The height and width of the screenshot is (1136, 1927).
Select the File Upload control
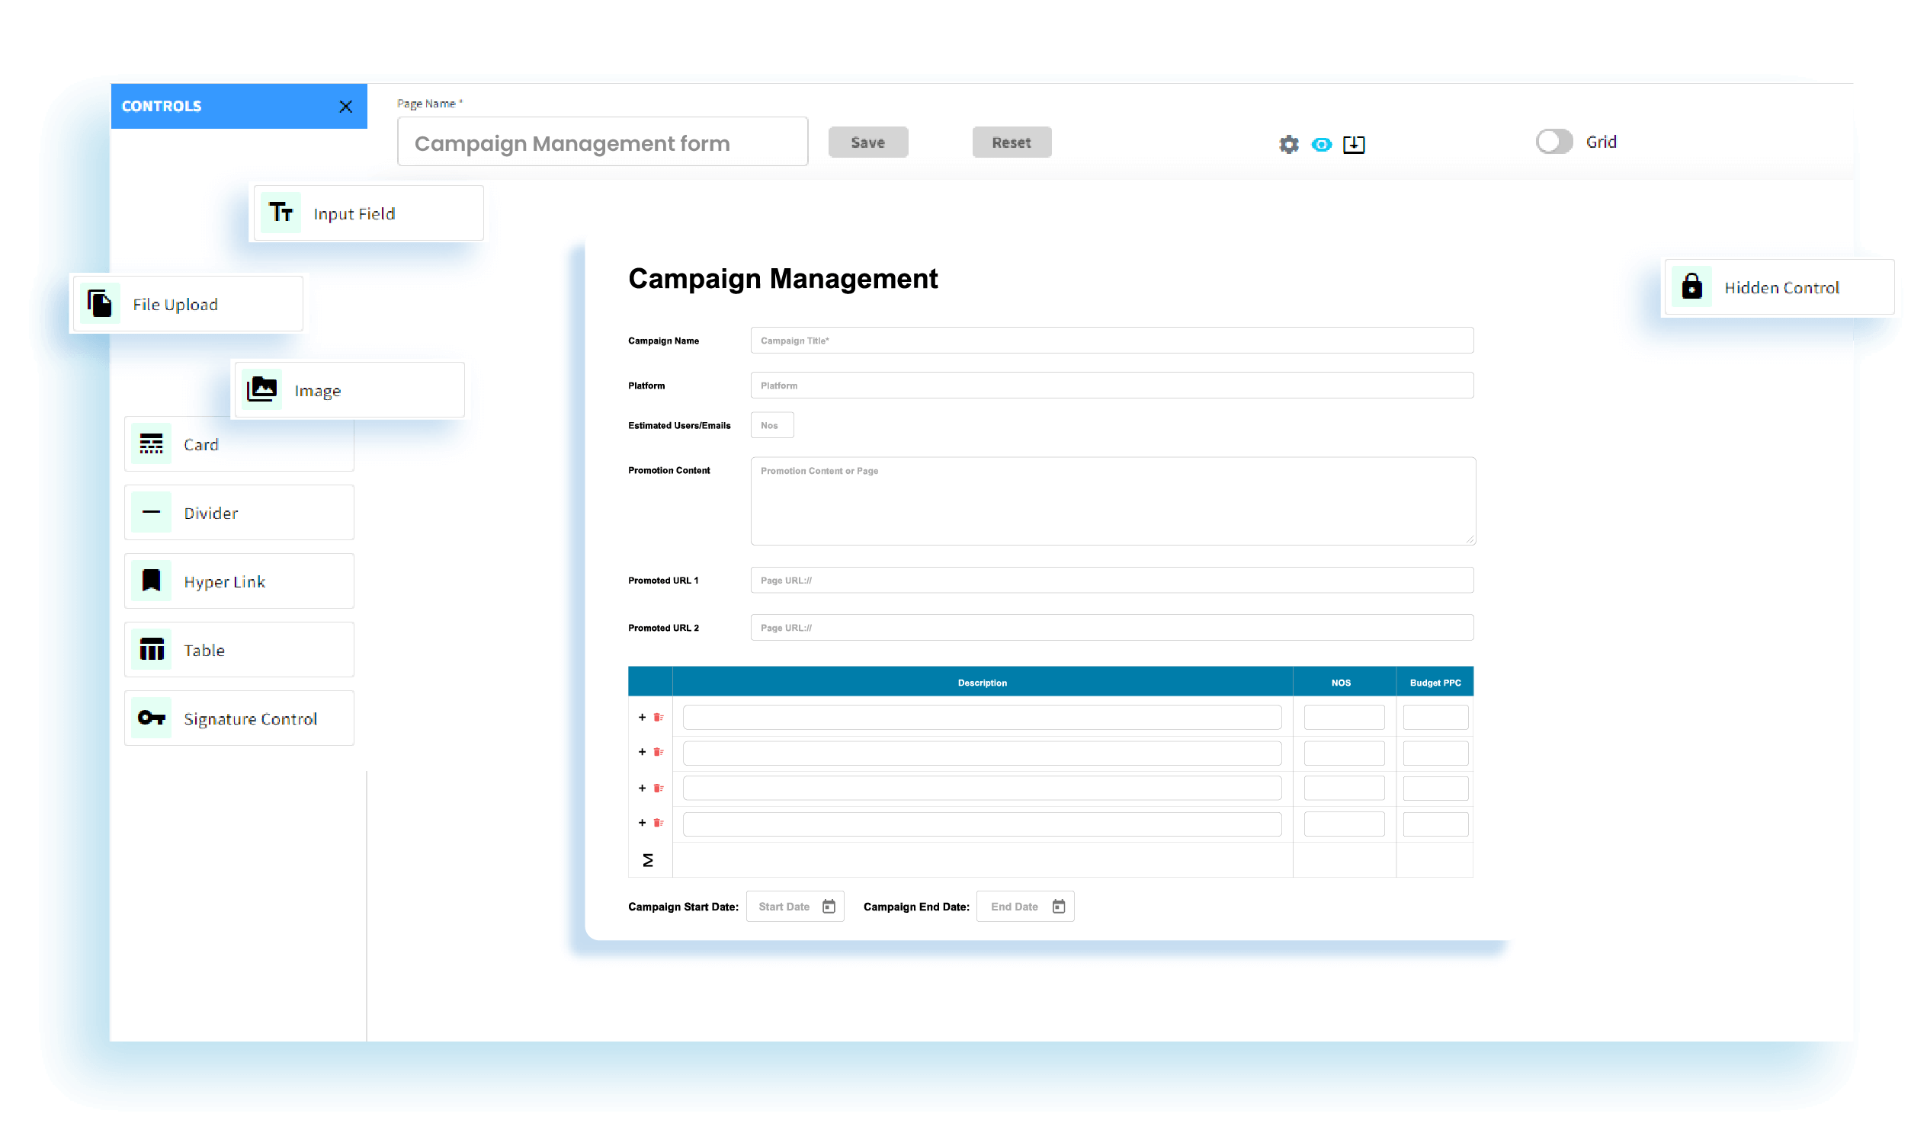coord(186,303)
